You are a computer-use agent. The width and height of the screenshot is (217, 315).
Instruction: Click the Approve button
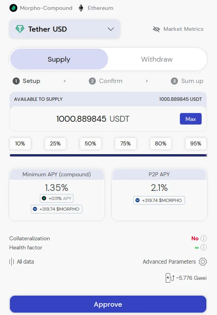click(x=108, y=304)
